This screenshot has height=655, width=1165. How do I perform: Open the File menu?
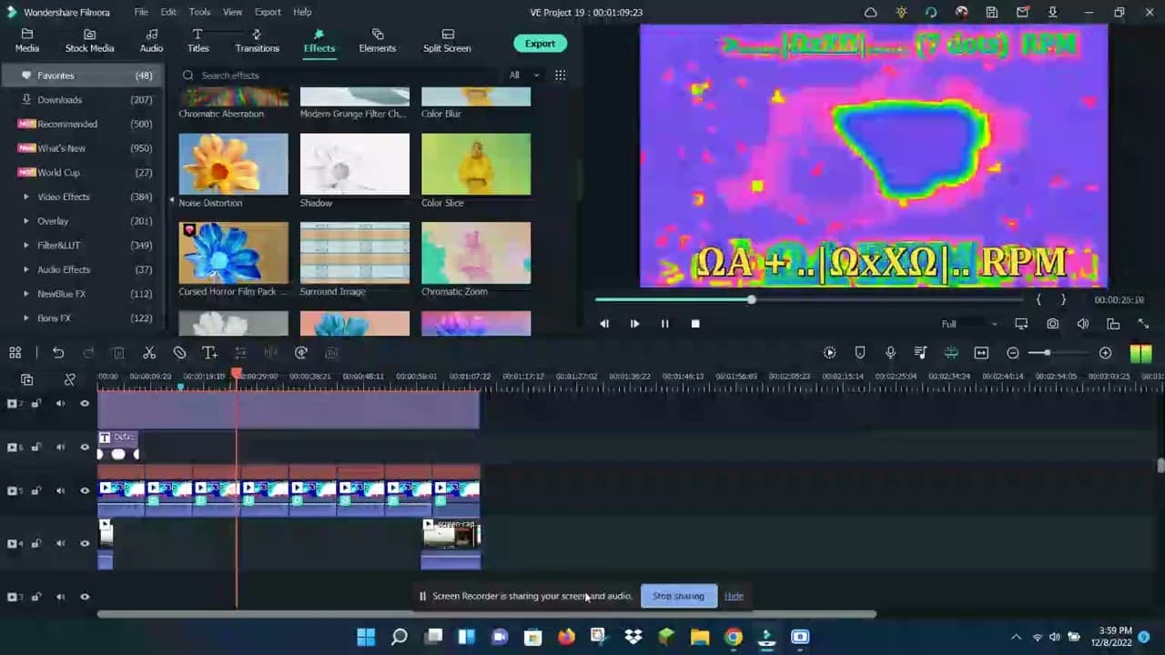(x=141, y=12)
